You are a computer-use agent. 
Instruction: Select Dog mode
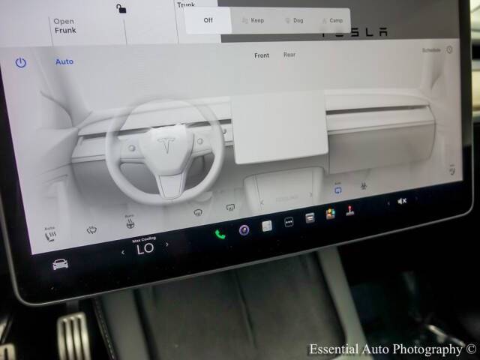(295, 20)
